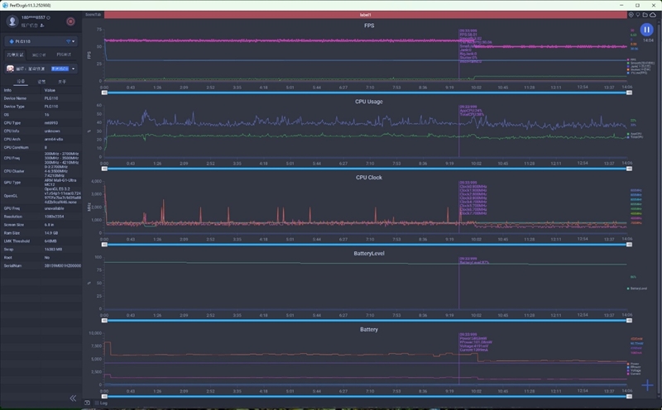Click the small log export icon at bottom left
This screenshot has height=410, width=662.
88,402
